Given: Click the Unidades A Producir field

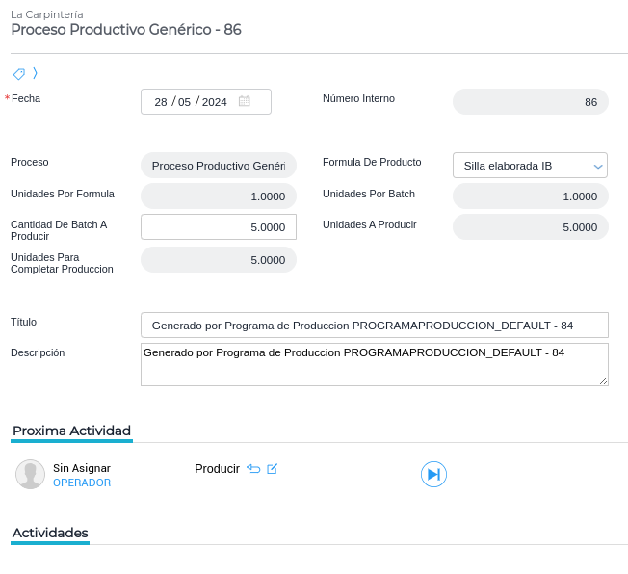Looking at the screenshot, I should [530, 227].
